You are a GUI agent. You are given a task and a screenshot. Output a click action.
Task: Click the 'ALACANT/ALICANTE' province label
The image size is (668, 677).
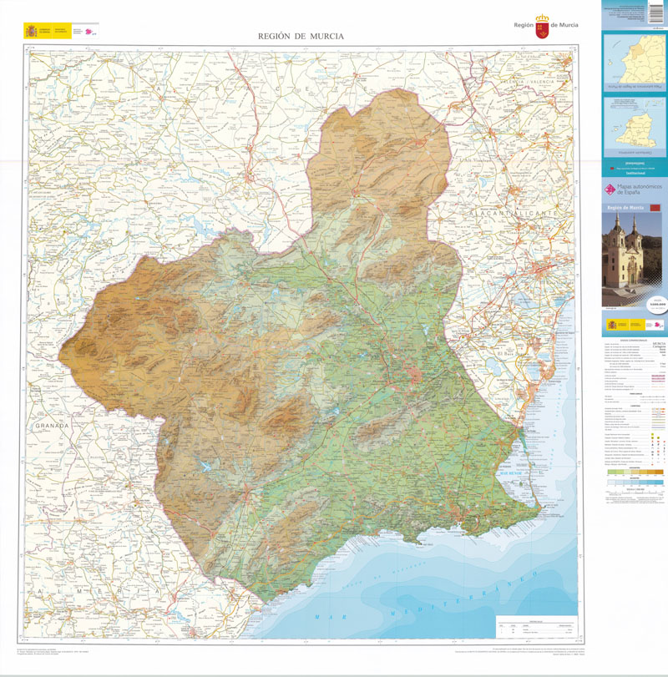pos(513,214)
